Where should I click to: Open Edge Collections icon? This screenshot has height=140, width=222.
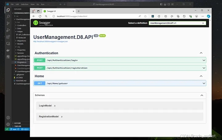178,16
